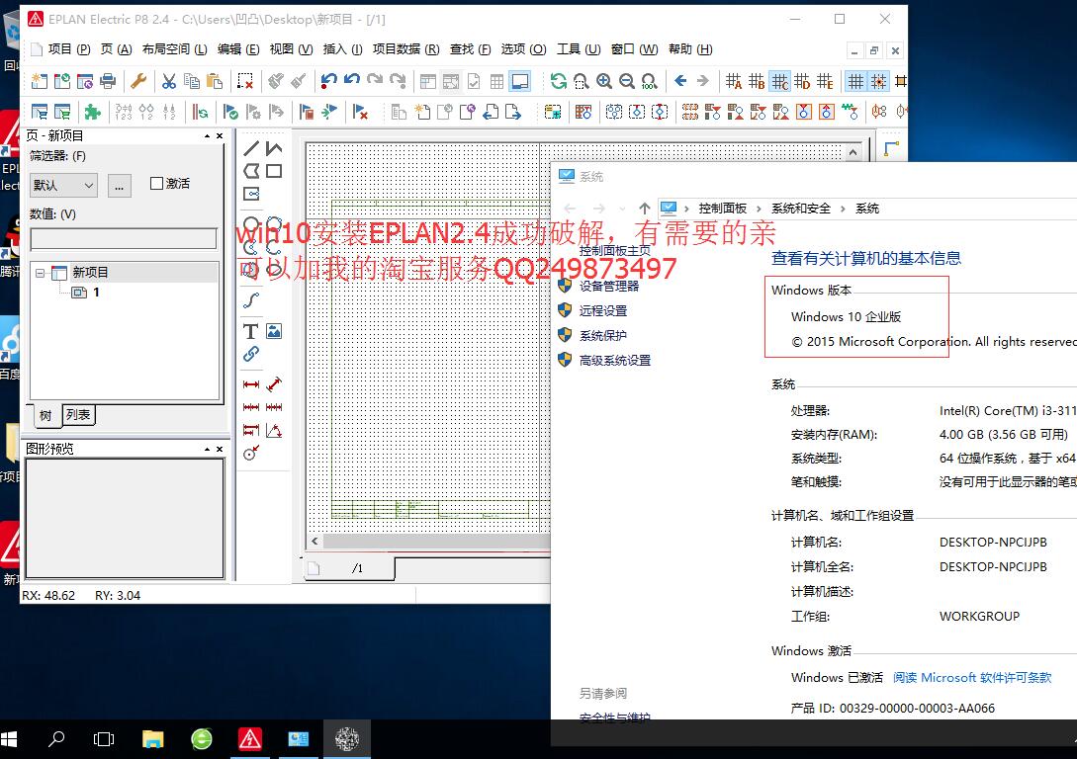The image size is (1077, 759).
Task: Click the insert image tool icon
Action: [274, 331]
